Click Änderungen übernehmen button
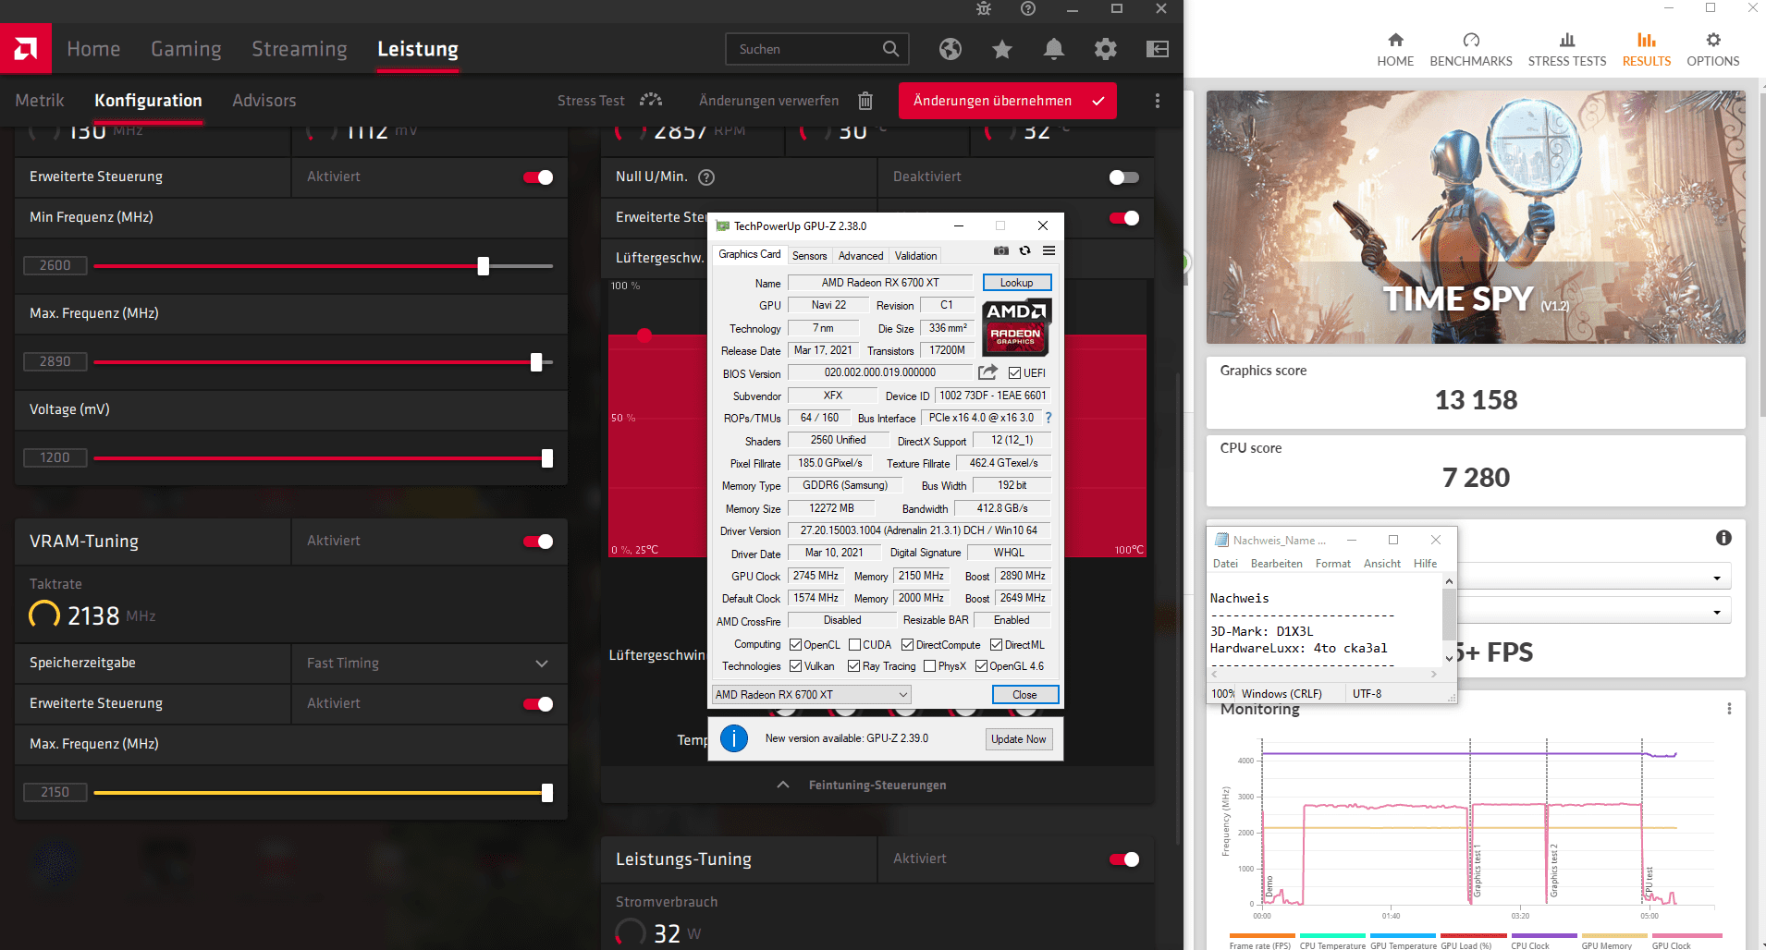 (x=1008, y=101)
